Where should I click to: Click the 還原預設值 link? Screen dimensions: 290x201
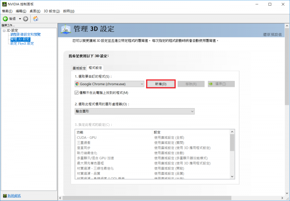tap(272, 35)
